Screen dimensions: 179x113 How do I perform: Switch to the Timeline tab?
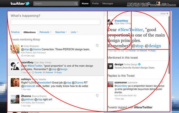point(15,32)
